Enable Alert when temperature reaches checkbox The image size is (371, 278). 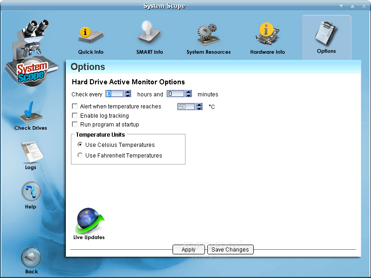[x=75, y=107]
